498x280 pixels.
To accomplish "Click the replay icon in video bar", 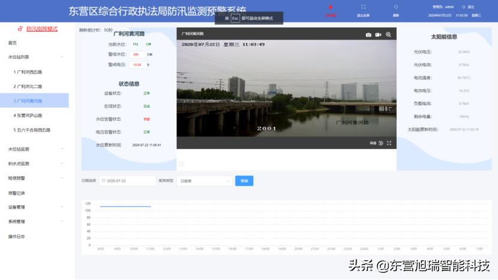I will (x=381, y=143).
